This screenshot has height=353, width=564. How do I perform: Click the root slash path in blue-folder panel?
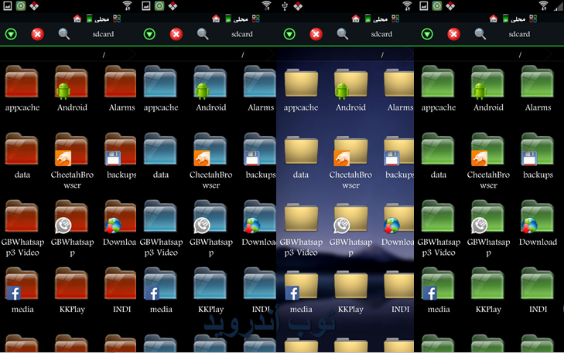click(x=242, y=55)
